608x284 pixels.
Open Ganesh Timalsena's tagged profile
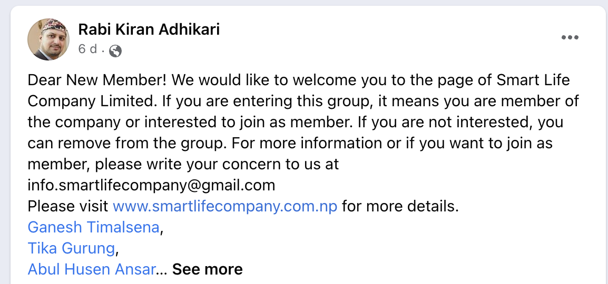(x=93, y=227)
